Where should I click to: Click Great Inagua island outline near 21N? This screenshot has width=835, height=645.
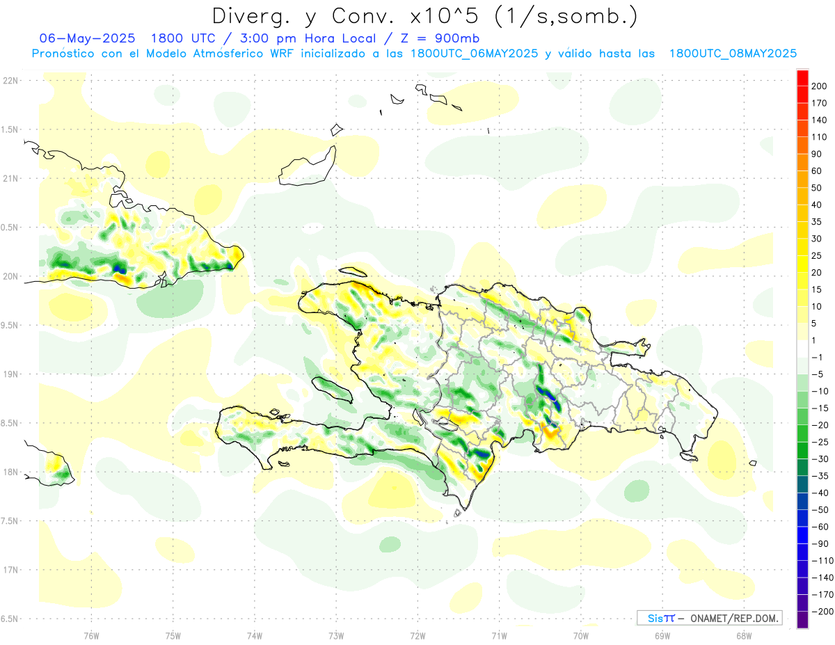pyautogui.click(x=308, y=167)
